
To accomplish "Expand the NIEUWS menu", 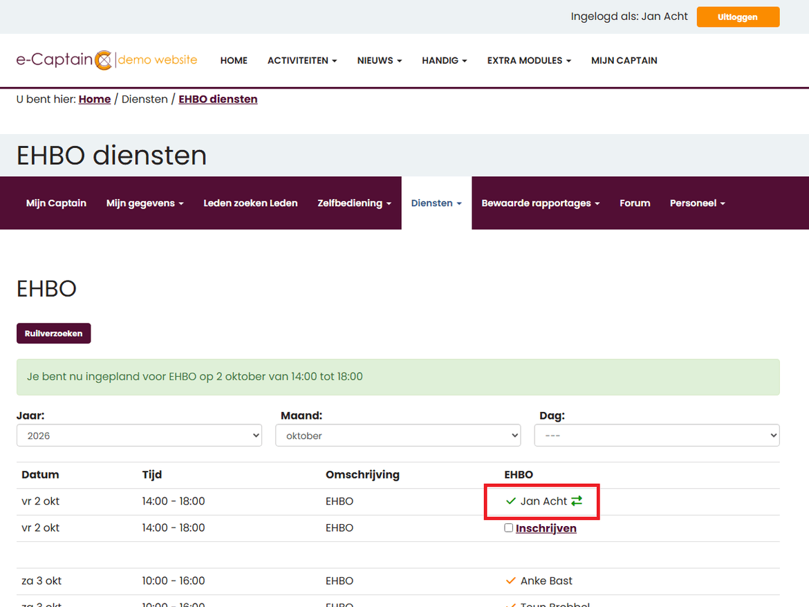I will [x=379, y=60].
